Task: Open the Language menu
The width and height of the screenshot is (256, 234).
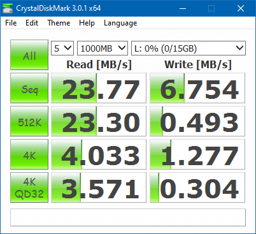Action: tap(120, 23)
